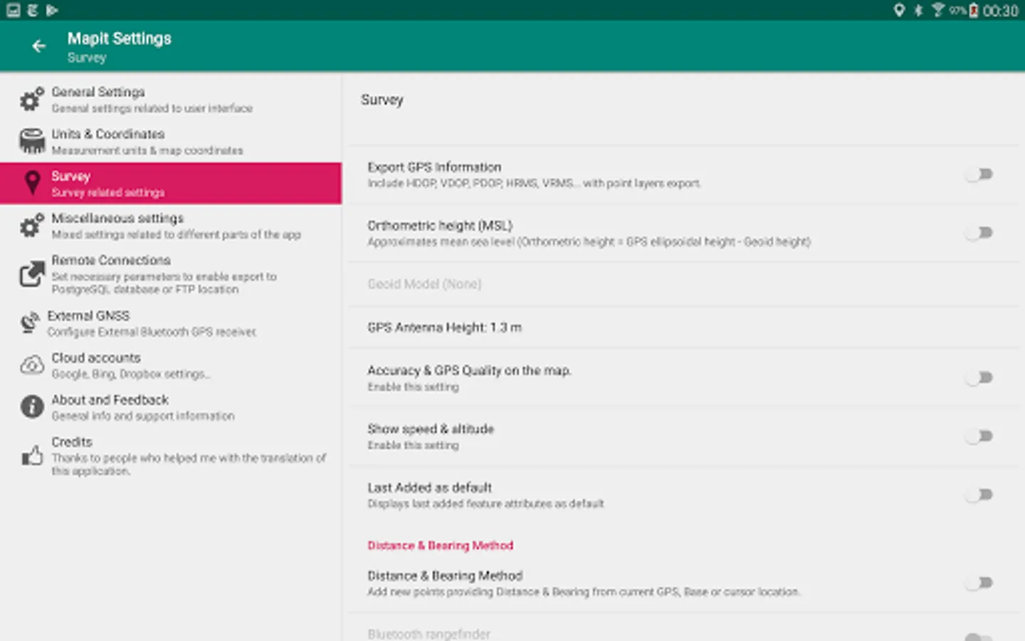Open External GNSS category
1025x641 pixels.
171,323
